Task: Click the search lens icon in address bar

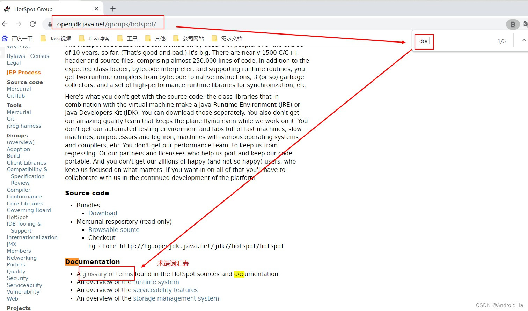Action: pyautogui.click(x=513, y=24)
